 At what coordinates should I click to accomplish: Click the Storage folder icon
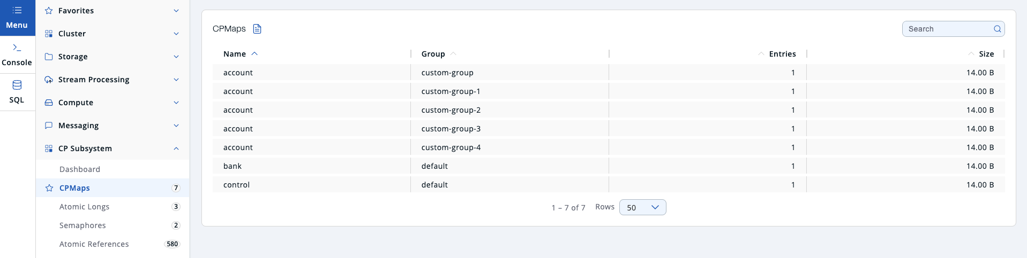49,57
